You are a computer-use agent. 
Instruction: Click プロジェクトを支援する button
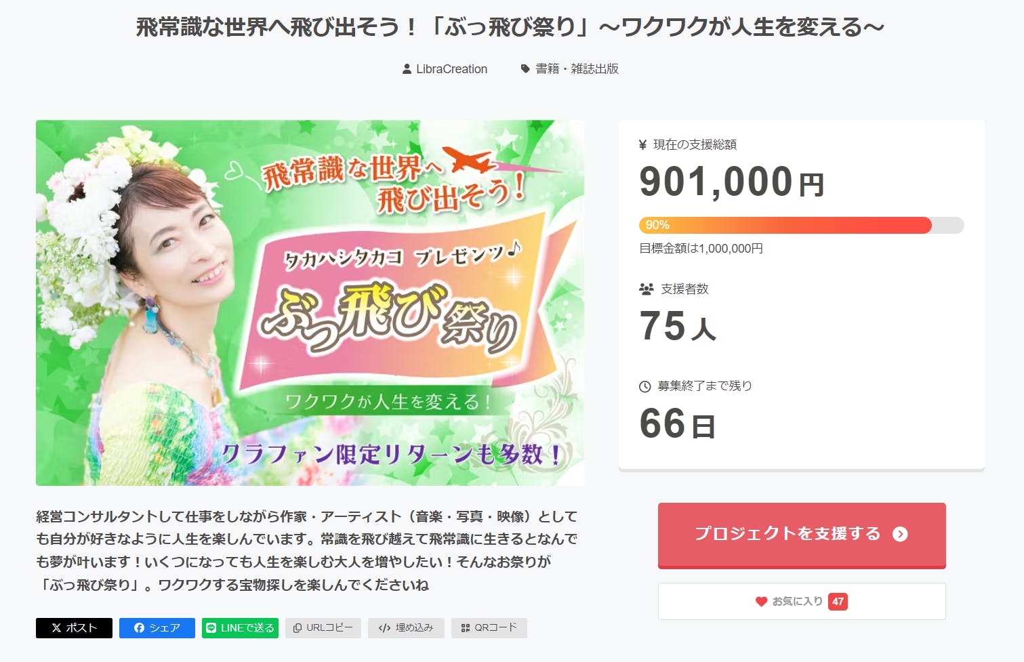[x=801, y=535]
